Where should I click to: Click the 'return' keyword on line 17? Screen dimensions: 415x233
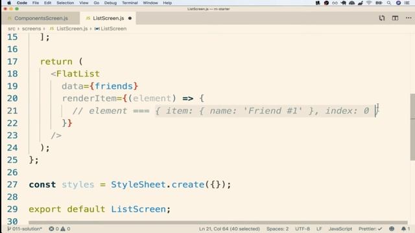pos(56,61)
